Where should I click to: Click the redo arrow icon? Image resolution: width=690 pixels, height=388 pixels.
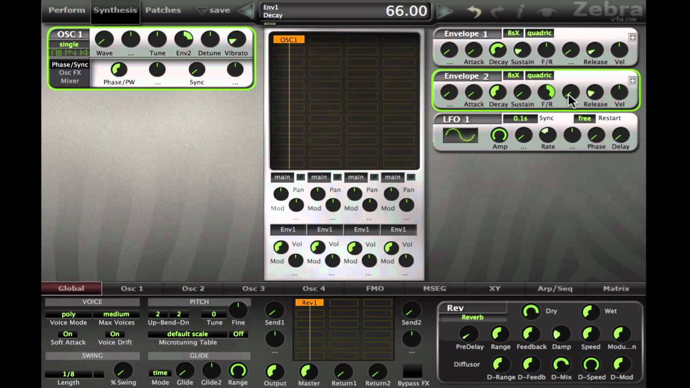[x=498, y=11]
